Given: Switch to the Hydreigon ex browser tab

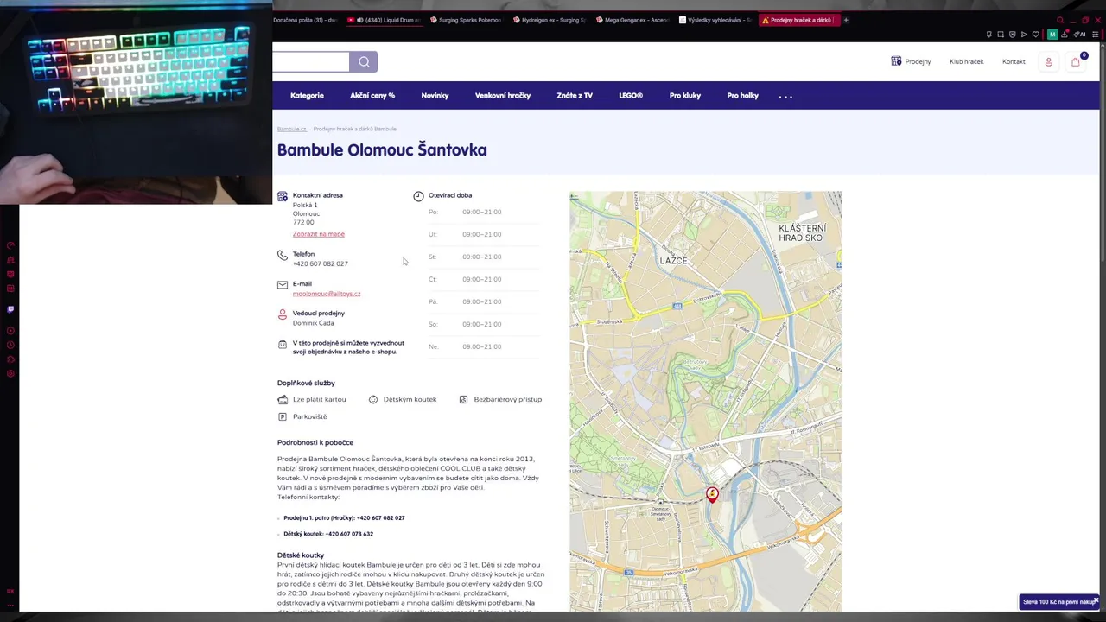Looking at the screenshot, I should pyautogui.click(x=549, y=20).
